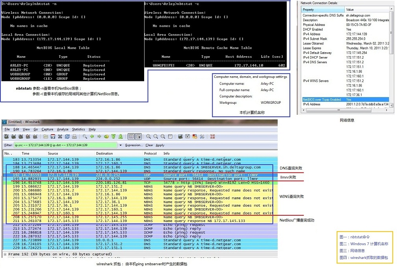Select packet 196 TCP SYN row
The image size is (397, 268).
pyautogui.click(x=140, y=183)
